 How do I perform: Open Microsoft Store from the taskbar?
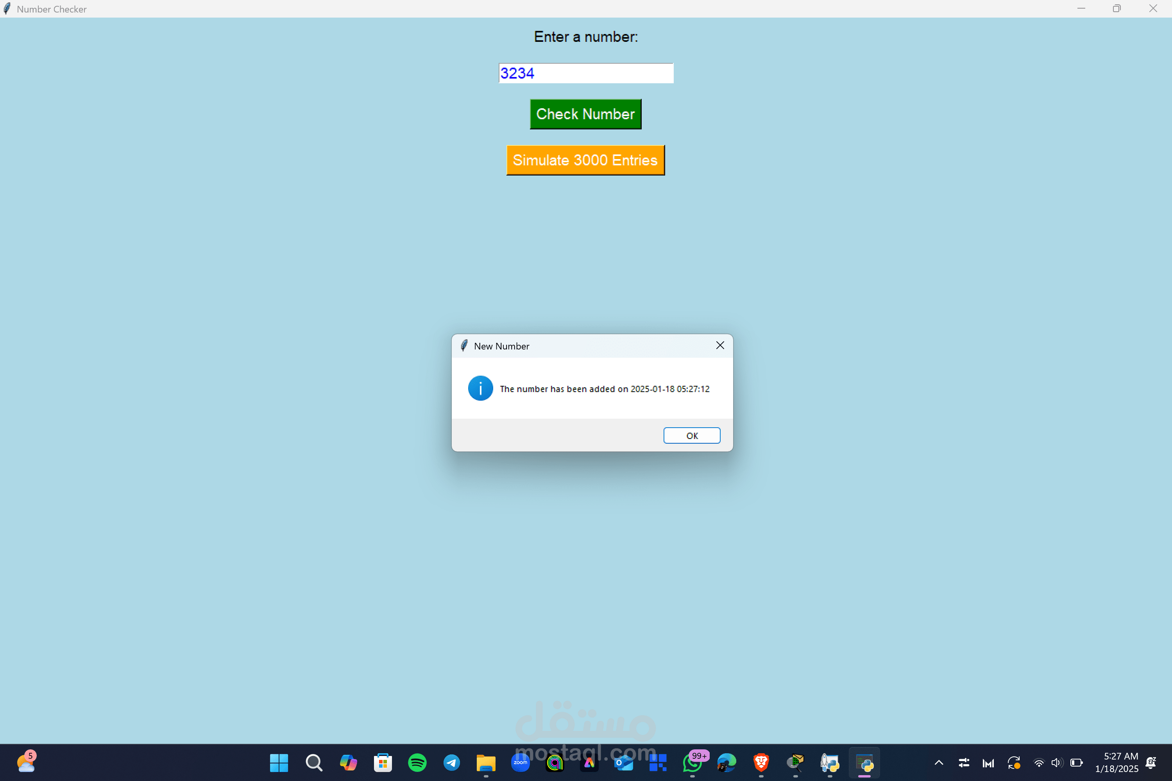pyautogui.click(x=382, y=762)
